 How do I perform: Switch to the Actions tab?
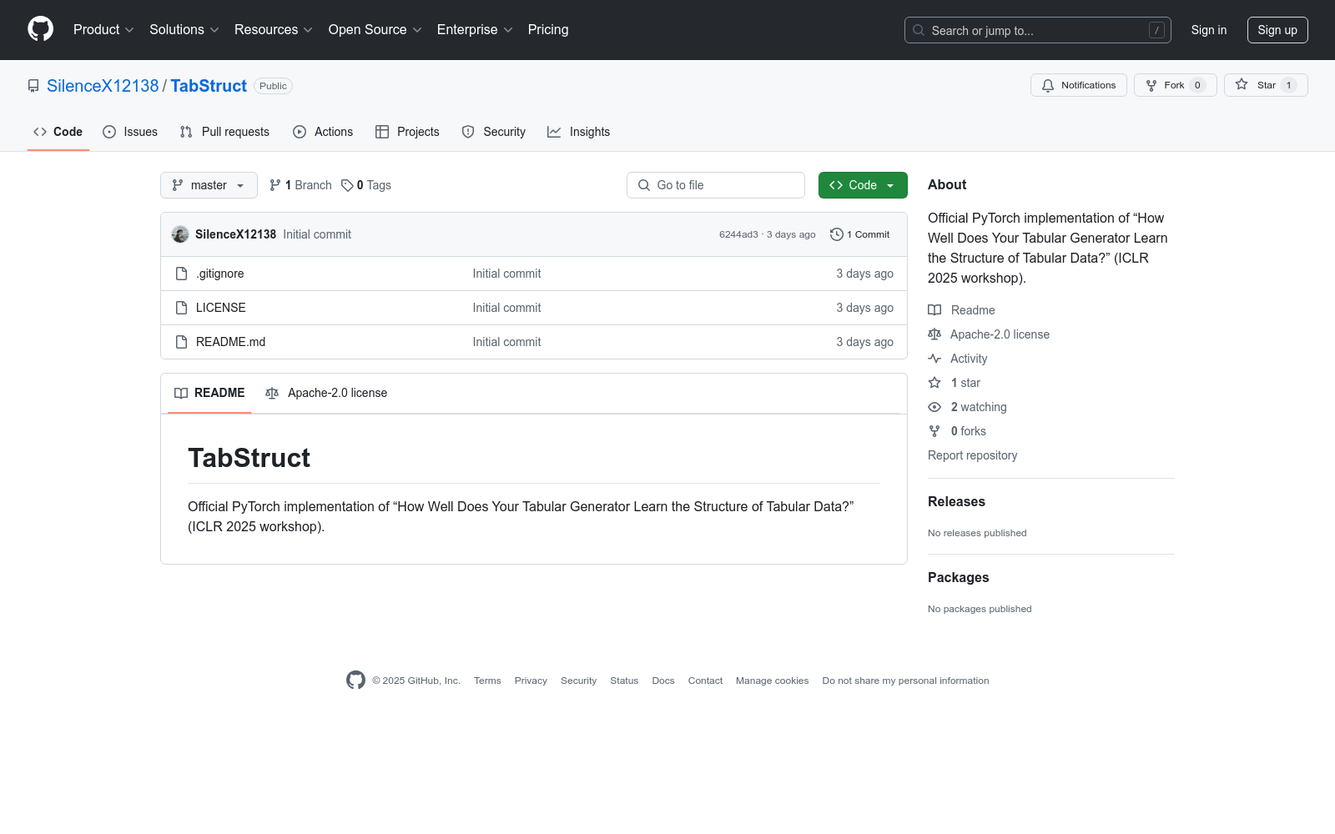coord(323,132)
